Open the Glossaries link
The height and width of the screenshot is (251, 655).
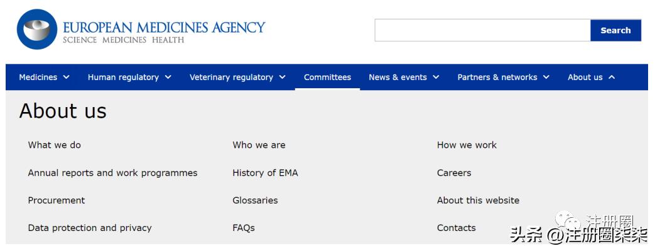255,200
